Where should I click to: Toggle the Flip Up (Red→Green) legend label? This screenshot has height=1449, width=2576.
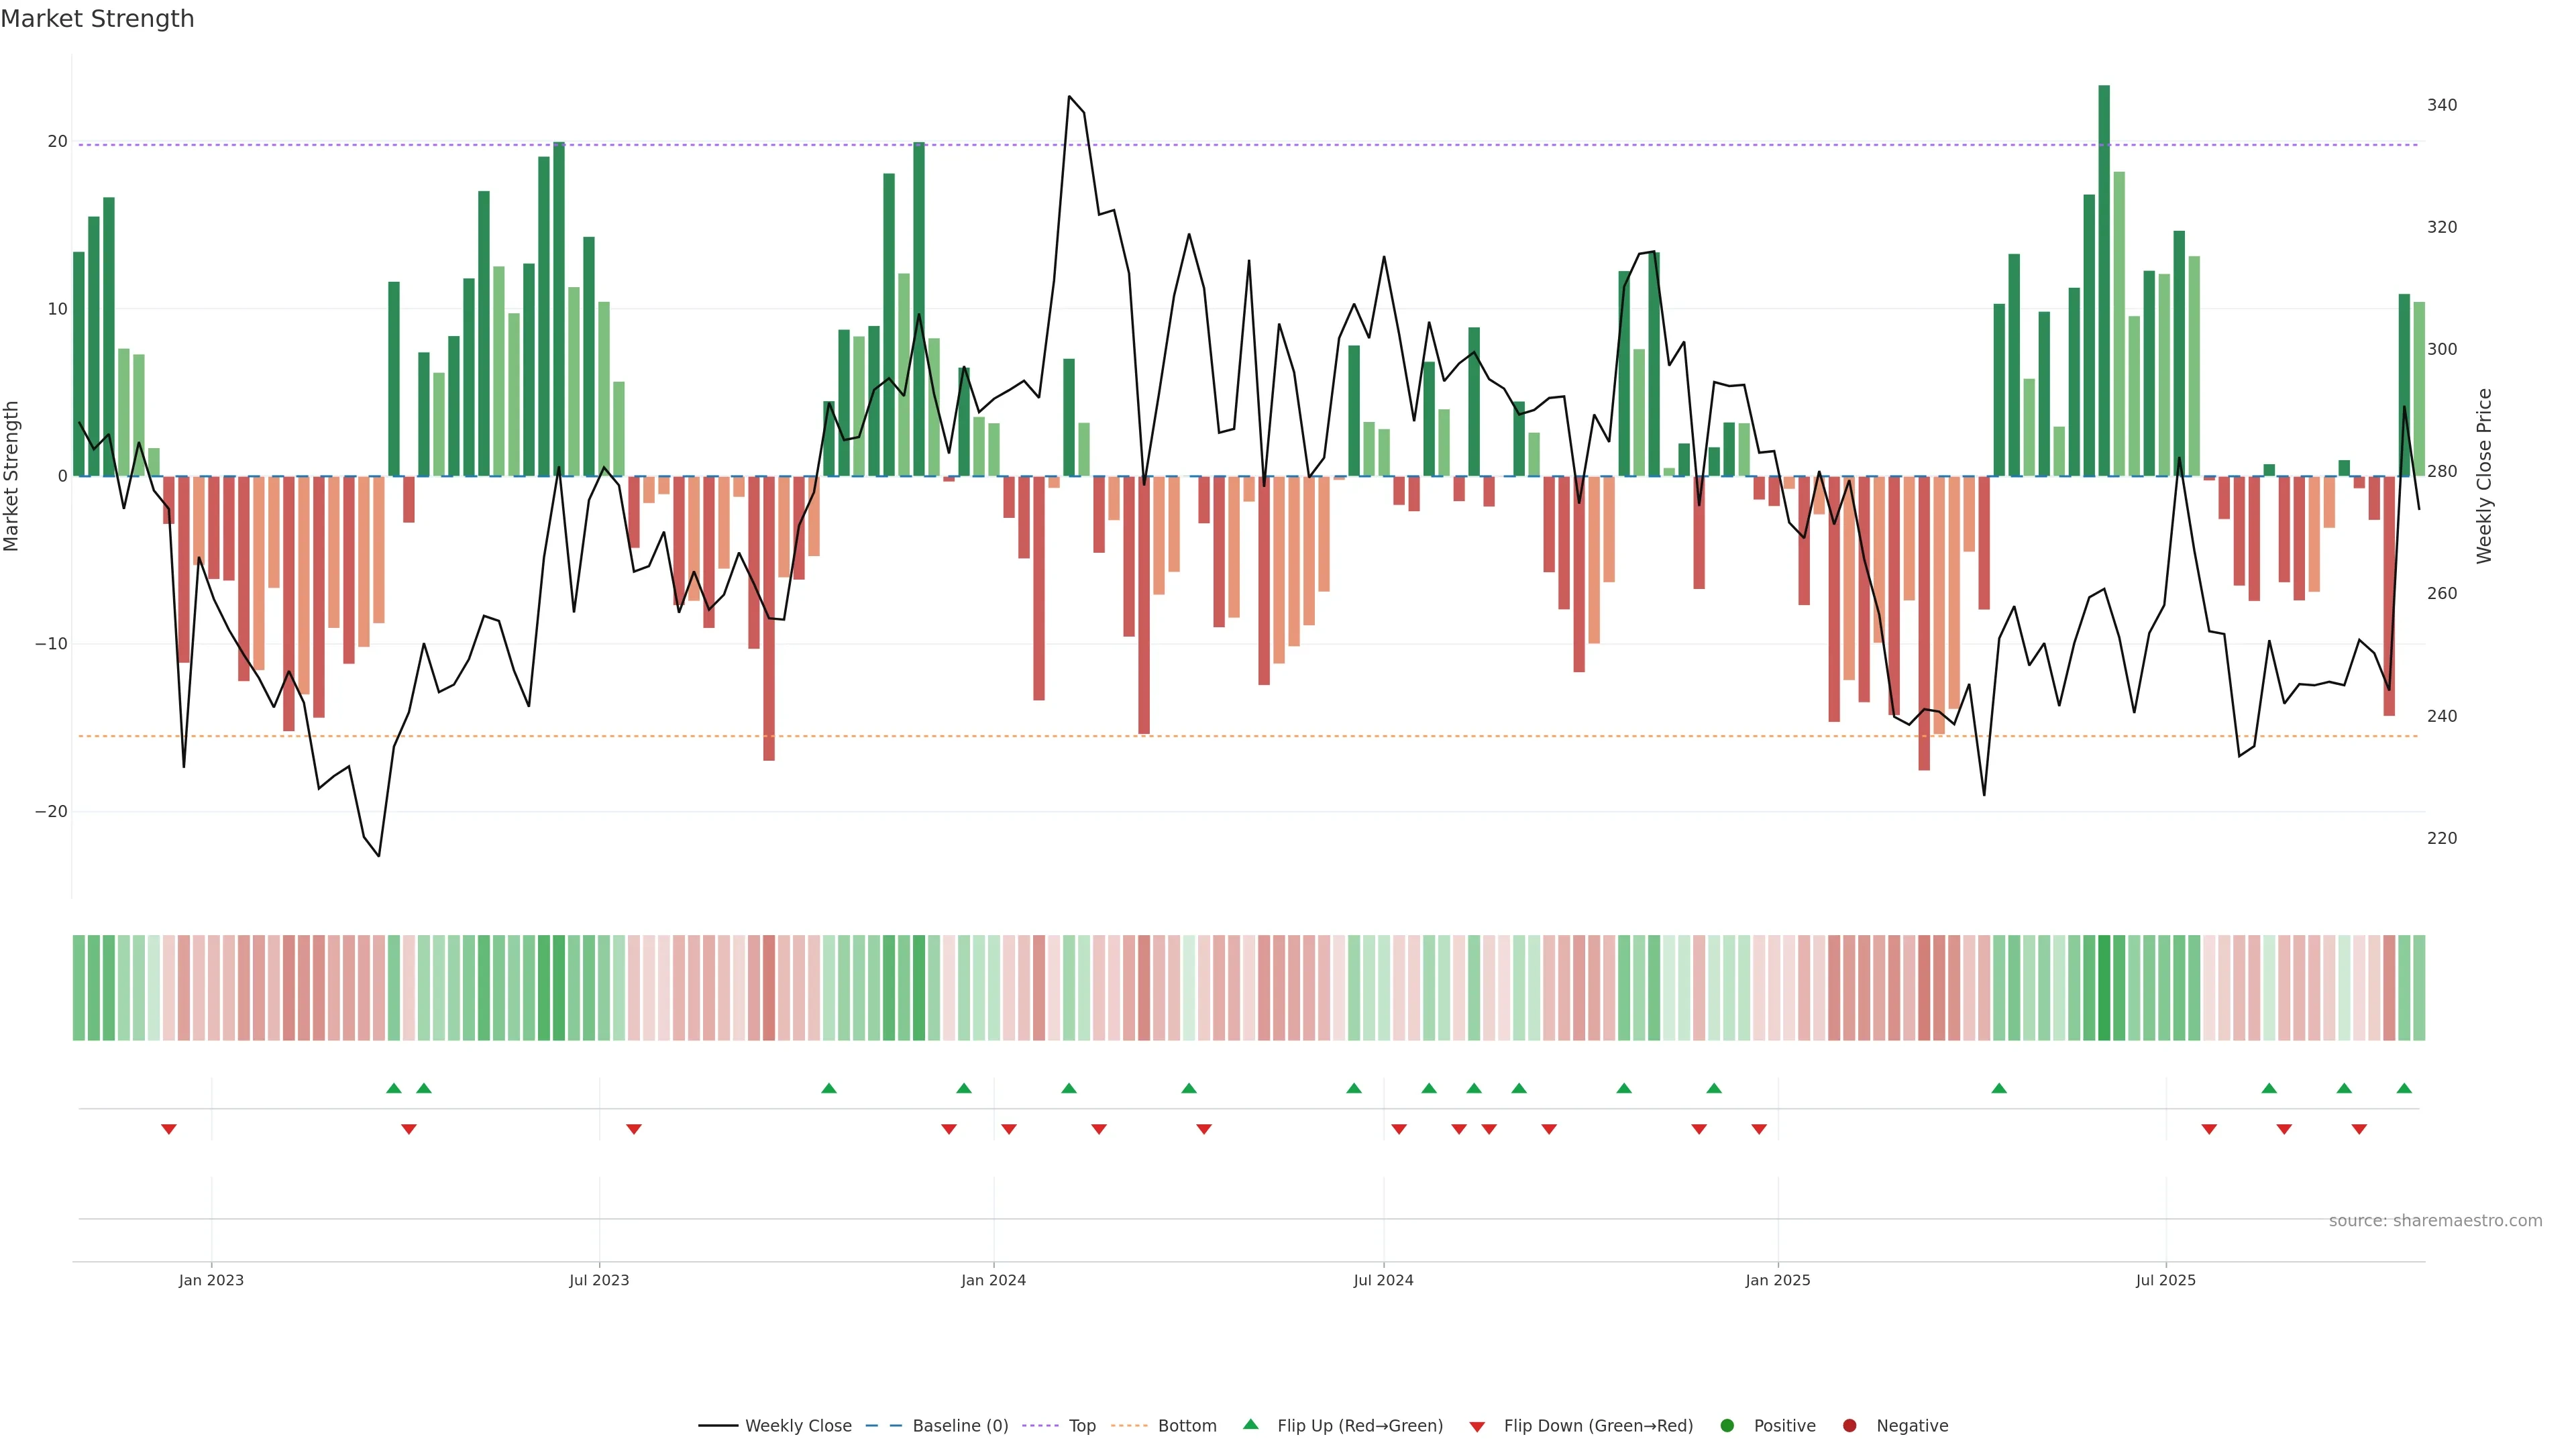pos(1360,1426)
